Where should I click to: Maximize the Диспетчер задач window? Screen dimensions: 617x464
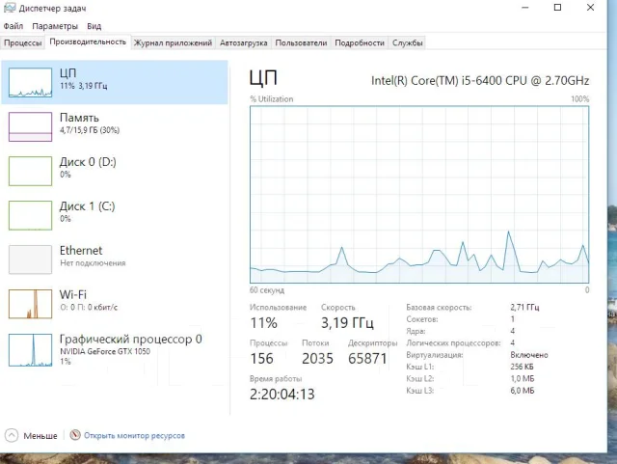[557, 8]
